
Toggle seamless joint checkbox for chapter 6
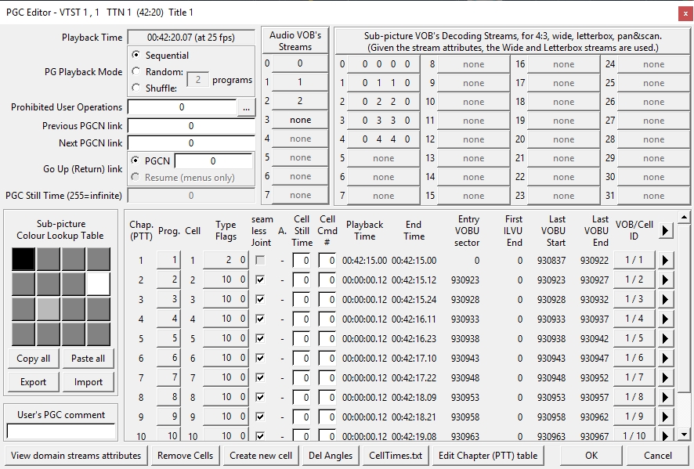pos(260,358)
